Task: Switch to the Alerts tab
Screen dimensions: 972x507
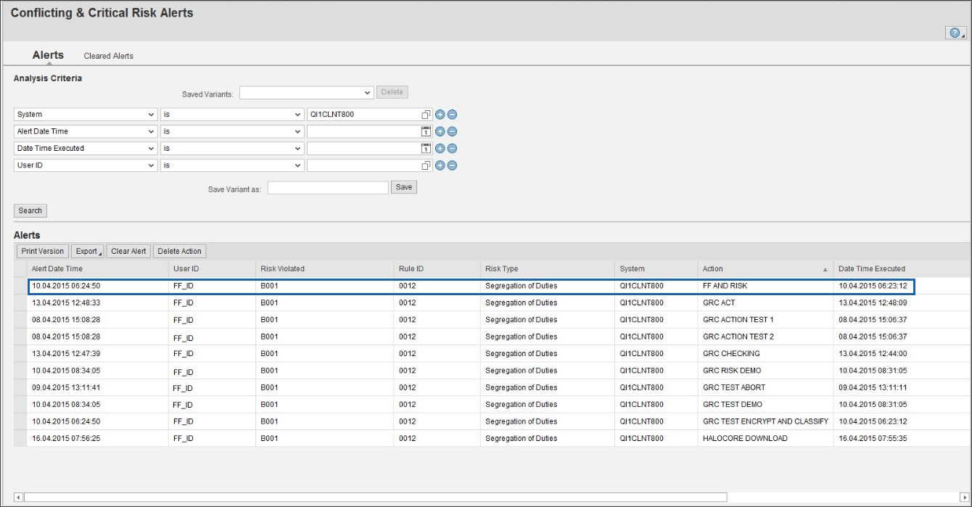Action: [x=48, y=55]
